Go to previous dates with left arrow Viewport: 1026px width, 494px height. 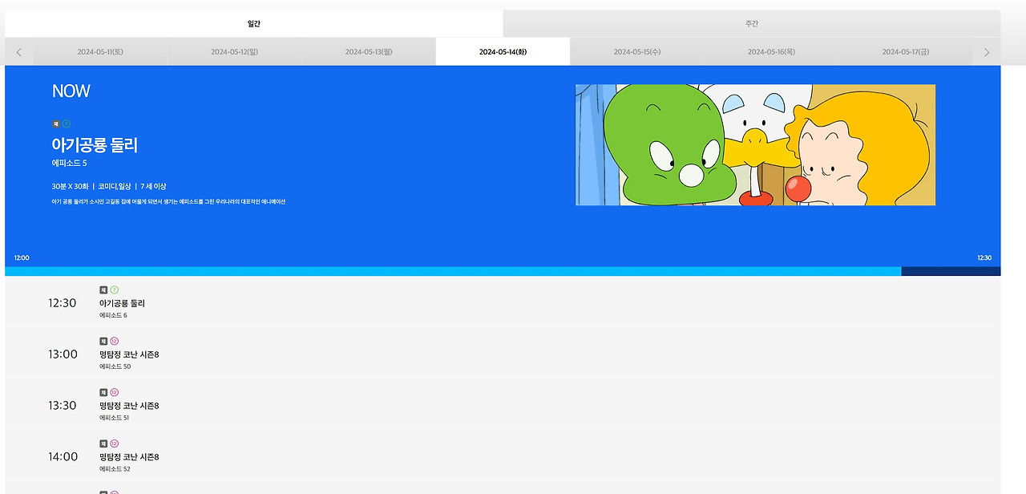click(19, 52)
